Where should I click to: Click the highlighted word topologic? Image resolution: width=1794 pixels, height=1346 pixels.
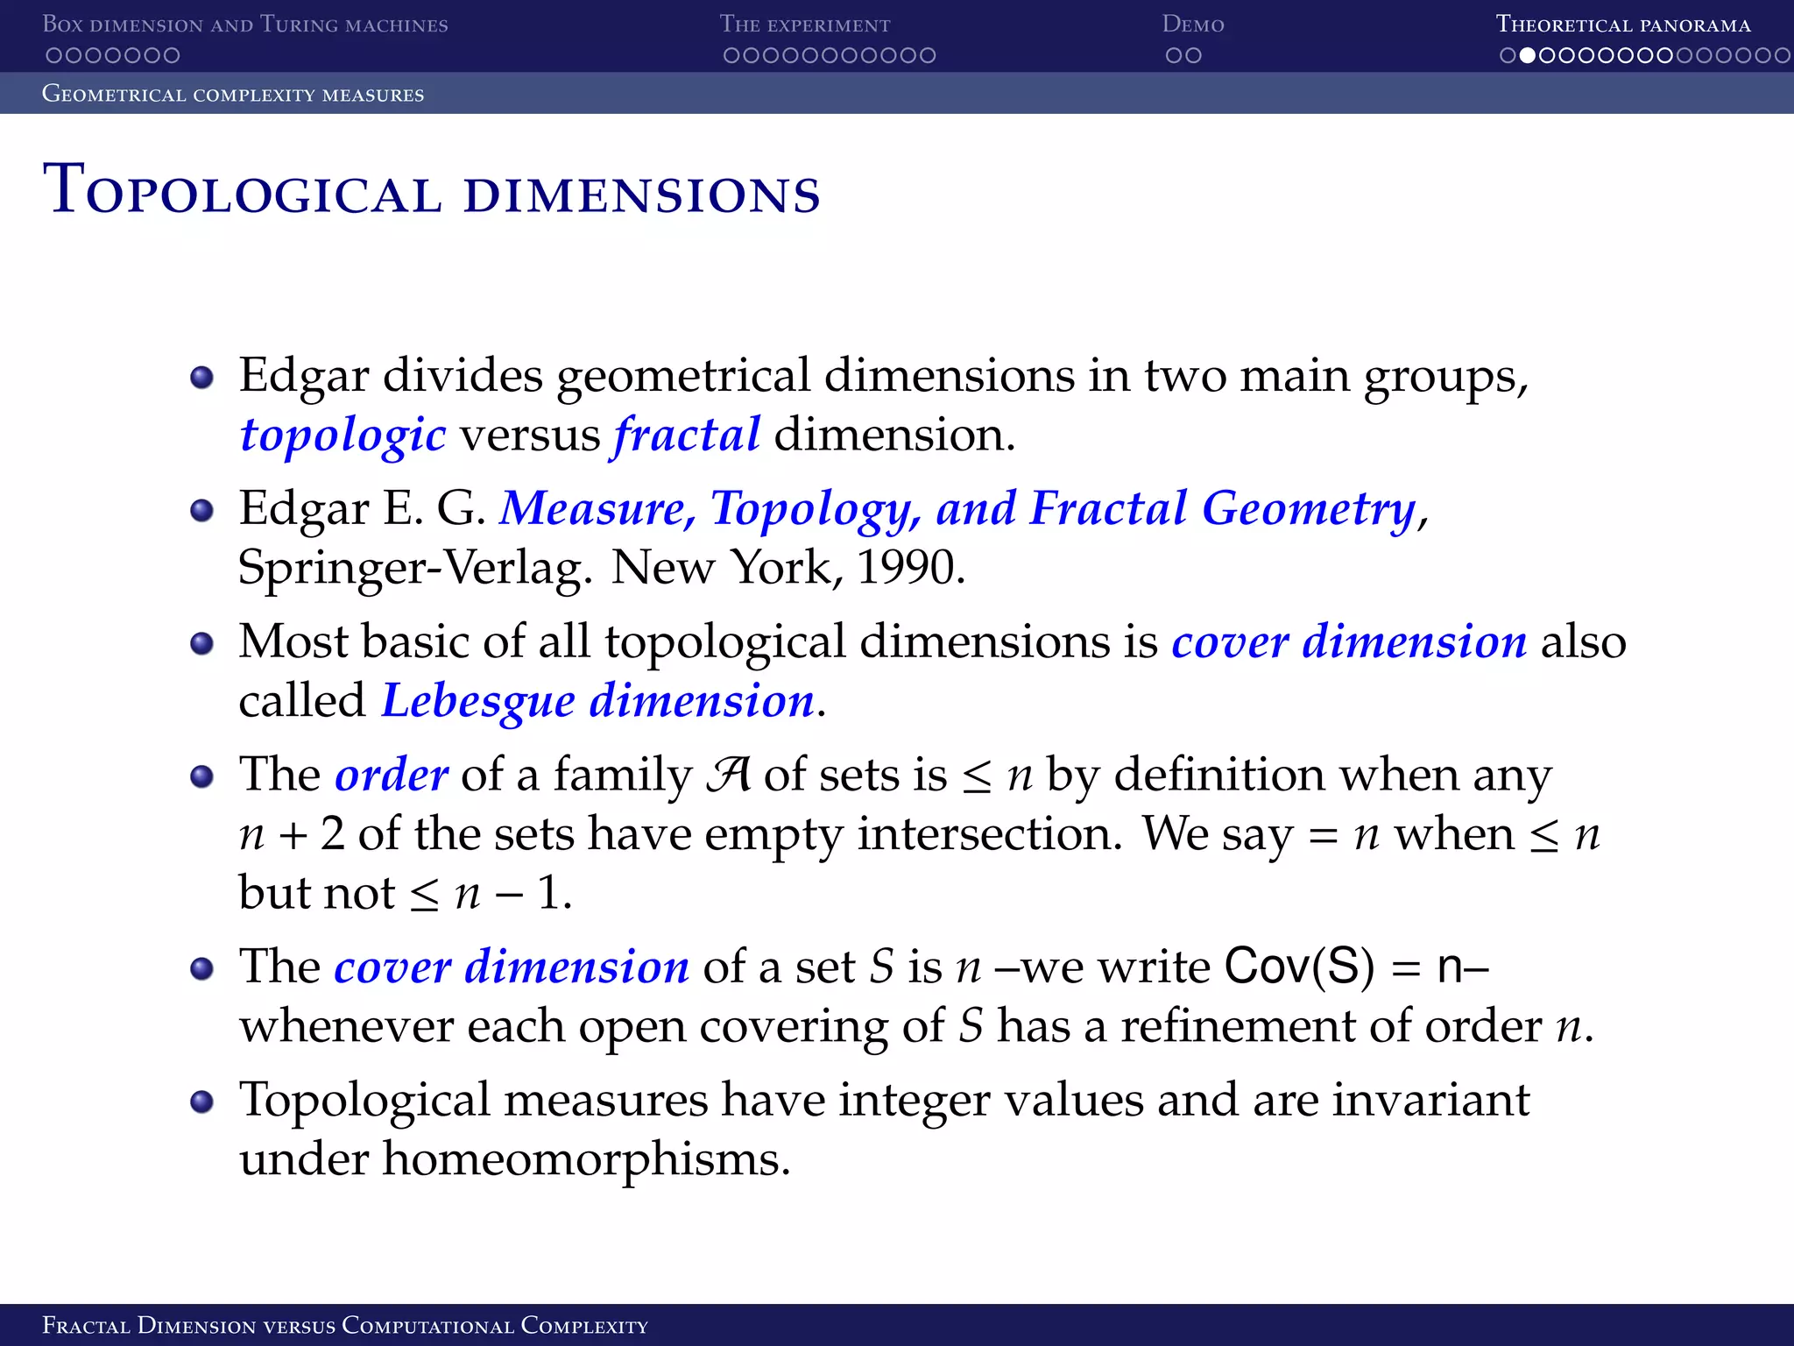click(x=343, y=436)
